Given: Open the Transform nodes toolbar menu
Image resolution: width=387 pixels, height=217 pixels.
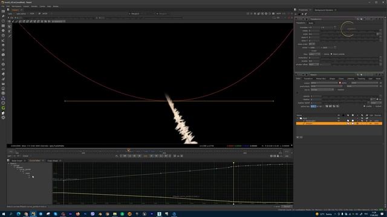Looking at the screenshot, I should pos(3,50).
